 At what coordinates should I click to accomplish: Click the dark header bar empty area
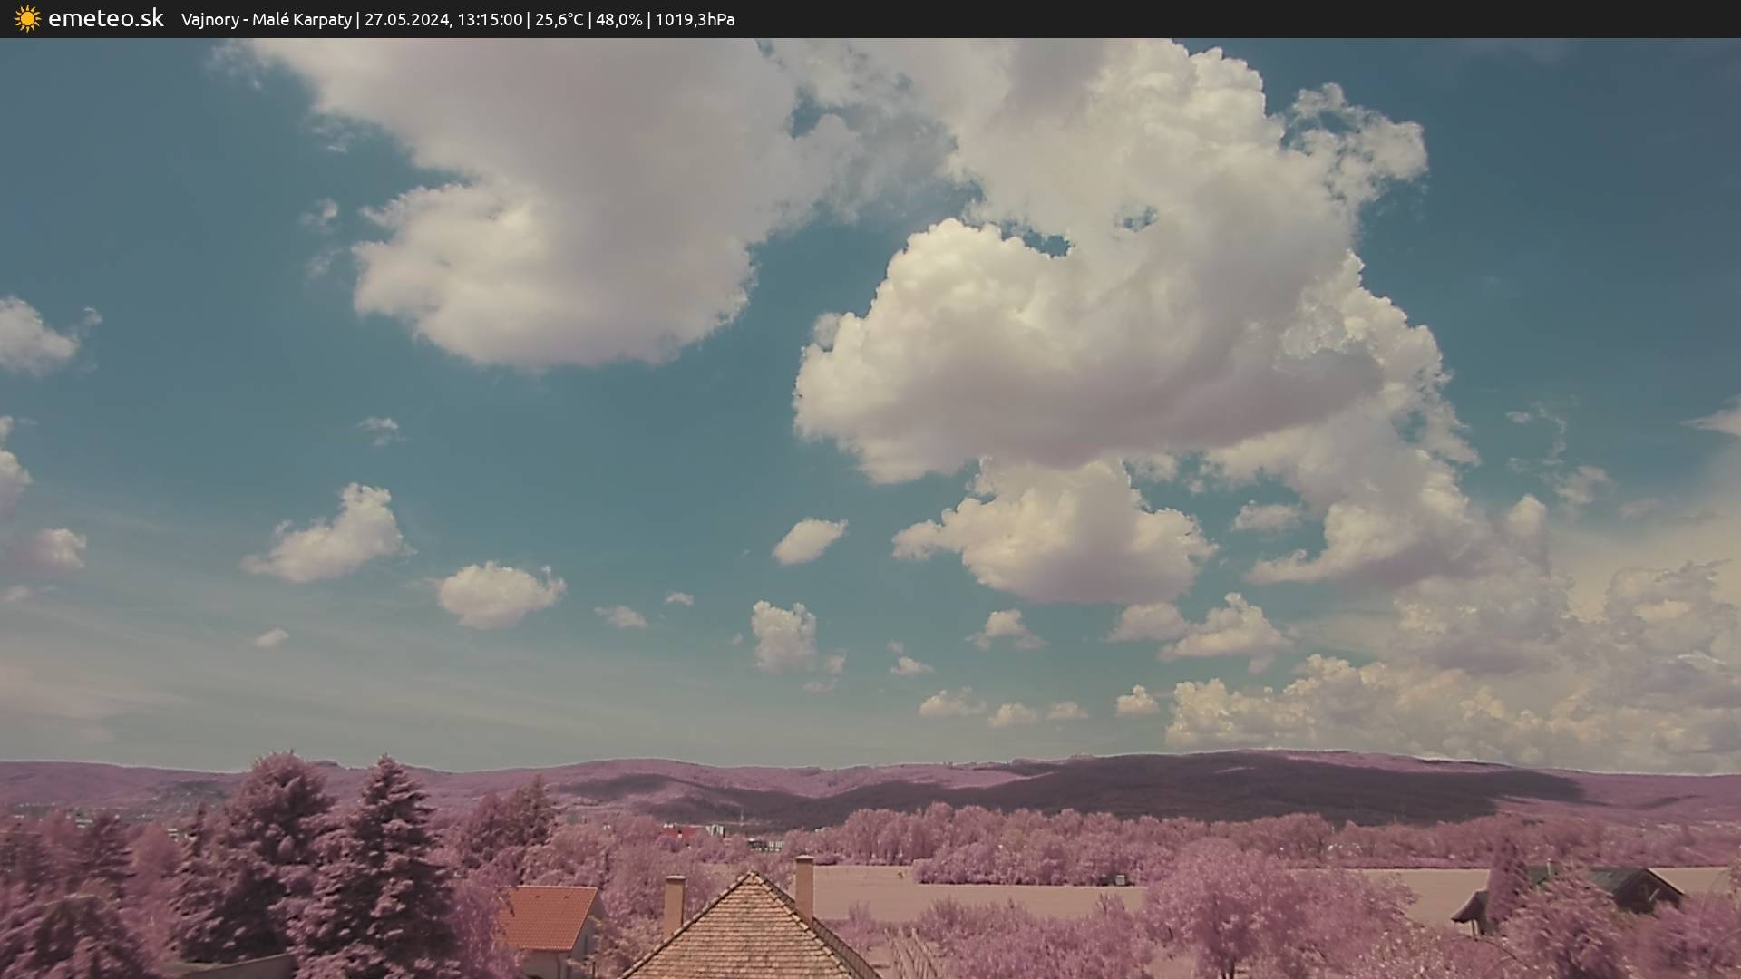(1269, 19)
